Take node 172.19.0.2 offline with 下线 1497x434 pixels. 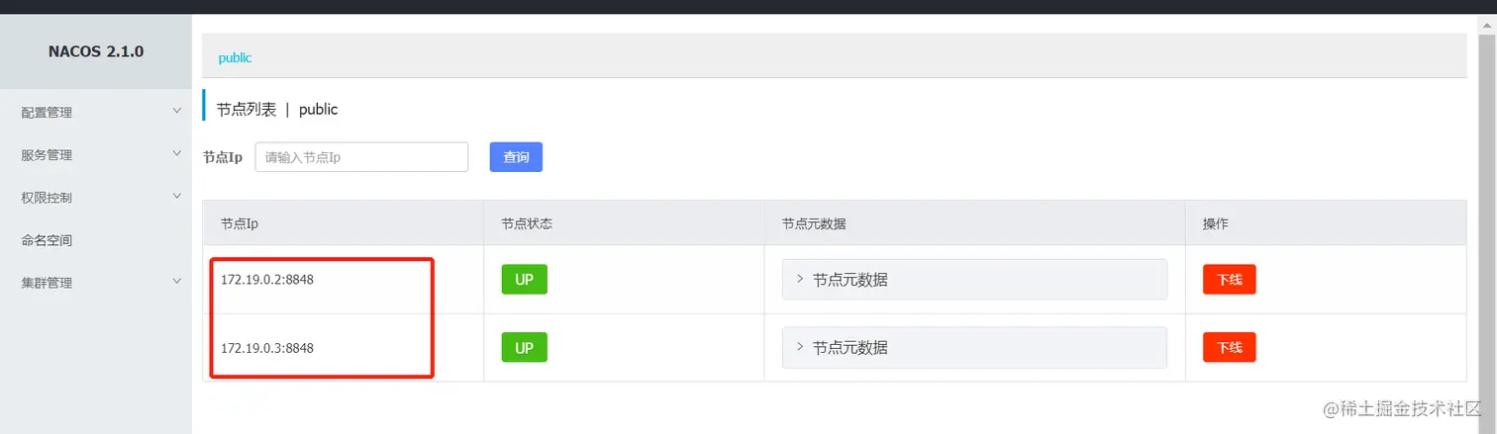tap(1229, 280)
